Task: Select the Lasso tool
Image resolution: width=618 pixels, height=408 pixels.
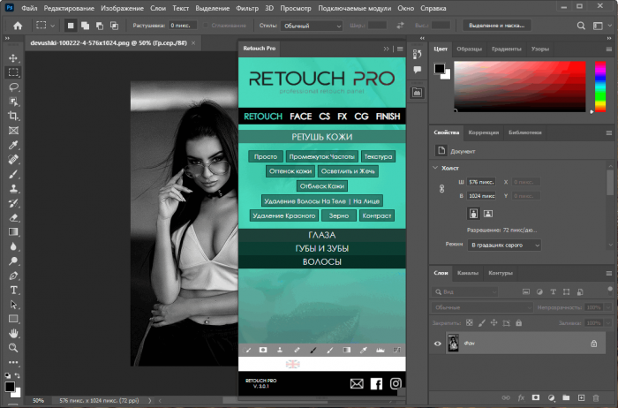Action: [14, 87]
